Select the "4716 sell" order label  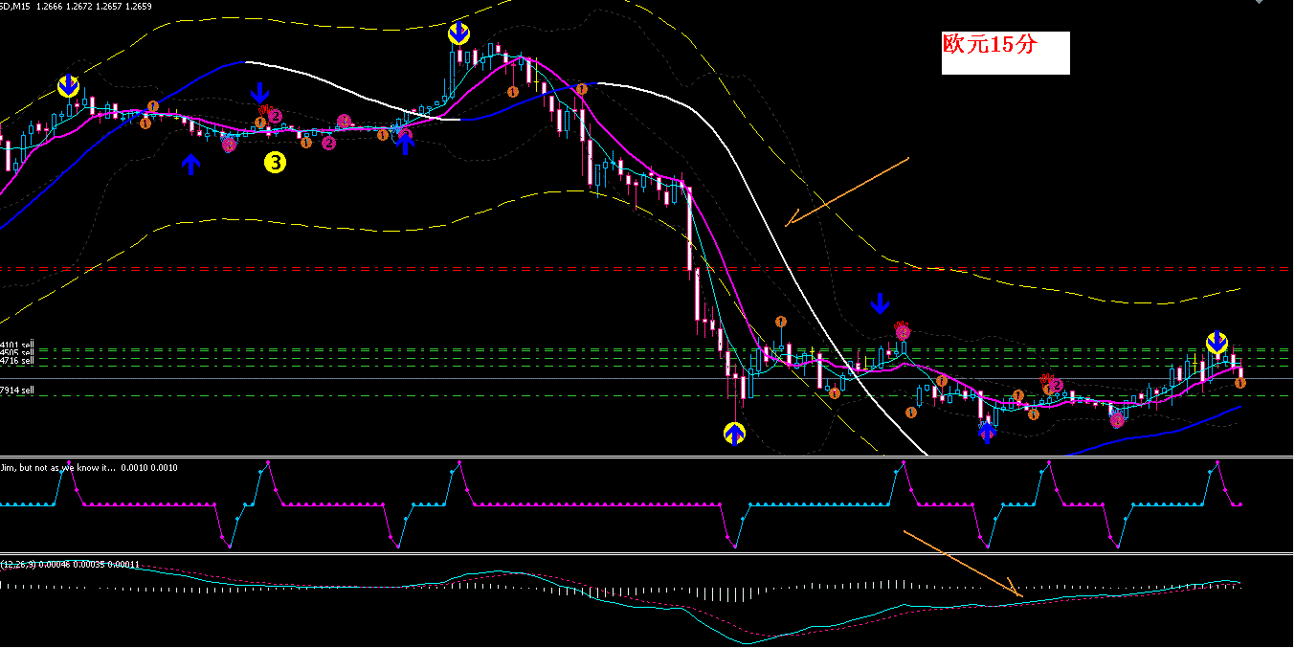click(17, 362)
